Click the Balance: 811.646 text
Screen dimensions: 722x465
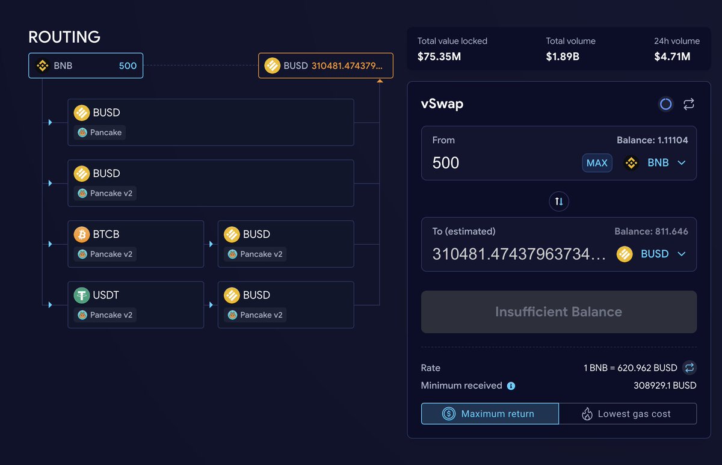pyautogui.click(x=651, y=232)
